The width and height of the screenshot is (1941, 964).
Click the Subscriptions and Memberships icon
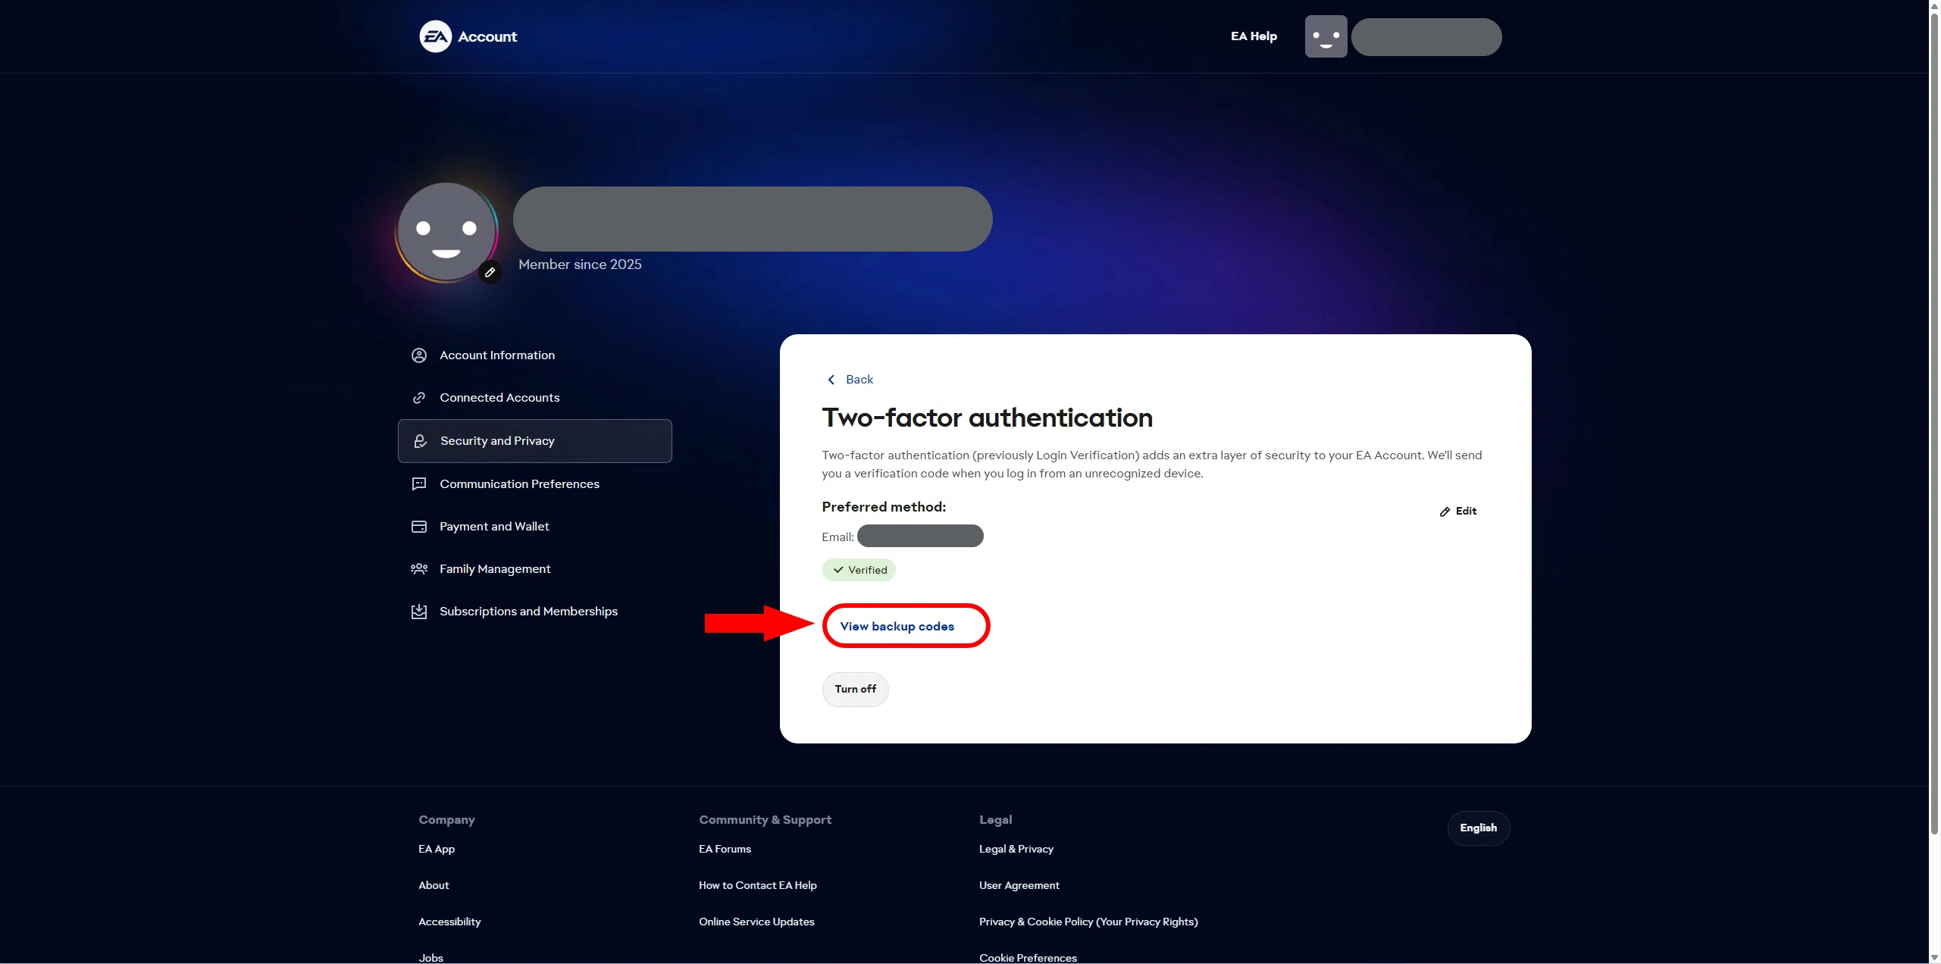point(419,611)
